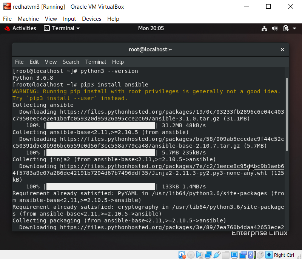Open the terminal's Edit menu
This screenshot has width=302, height=259.
click(x=34, y=62)
